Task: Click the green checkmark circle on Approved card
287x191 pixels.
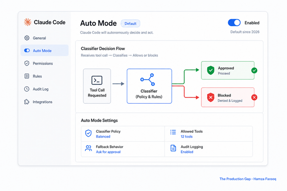Action: point(254,70)
